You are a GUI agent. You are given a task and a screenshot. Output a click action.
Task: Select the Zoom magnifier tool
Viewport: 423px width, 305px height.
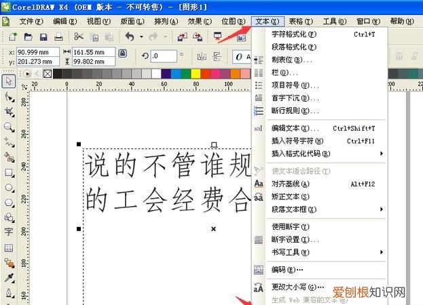10,127
